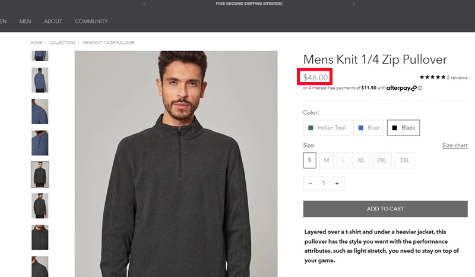Click the Afterpay logo
475x277 pixels.
point(402,88)
